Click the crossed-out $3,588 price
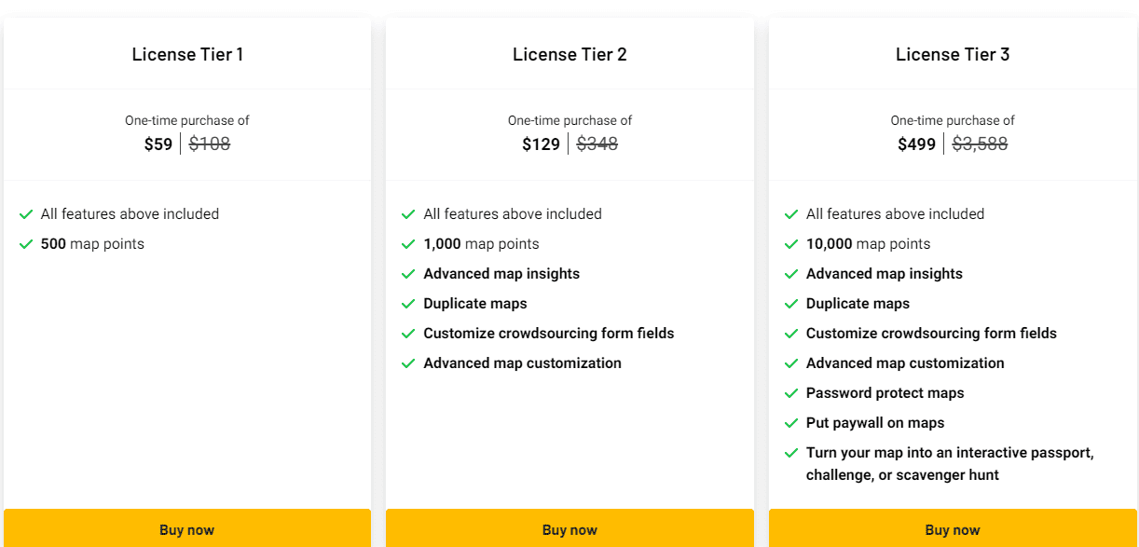 coord(980,144)
